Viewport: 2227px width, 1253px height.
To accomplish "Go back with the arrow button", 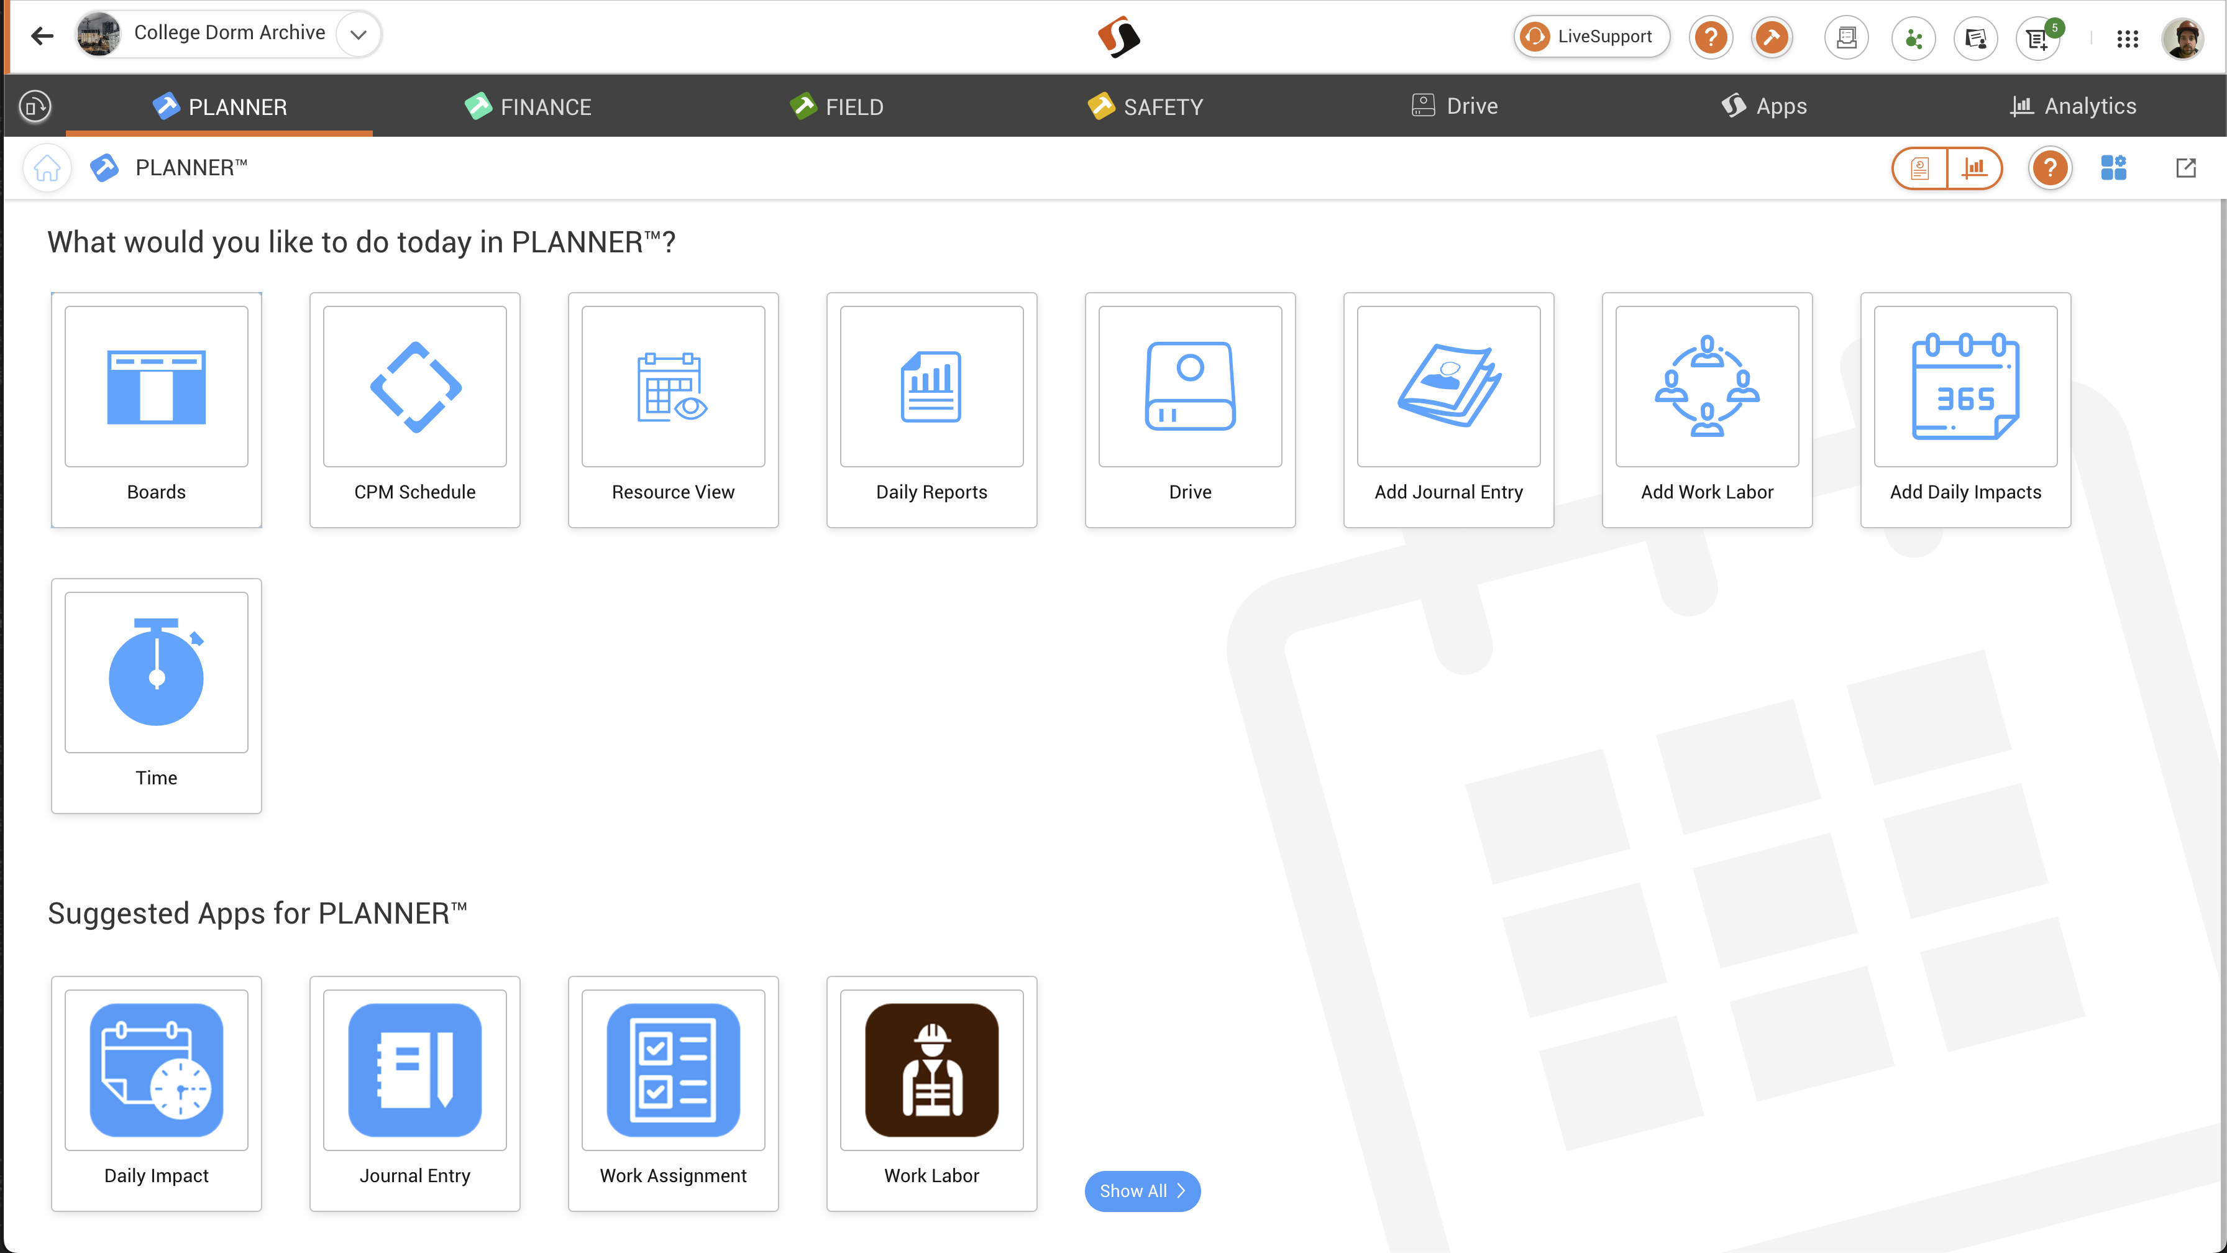I will [x=42, y=35].
